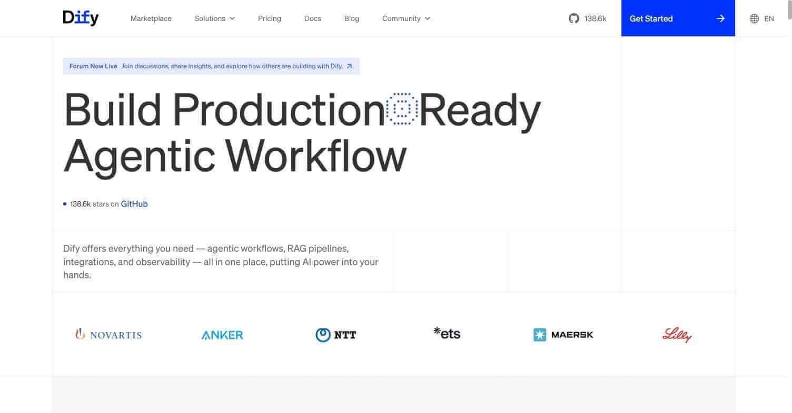The image size is (792, 413).
Task: Click the NTT logo
Action: point(335,334)
